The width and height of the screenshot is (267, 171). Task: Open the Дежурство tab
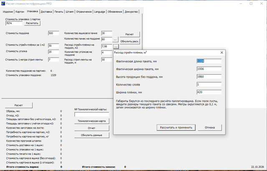coord(131,12)
